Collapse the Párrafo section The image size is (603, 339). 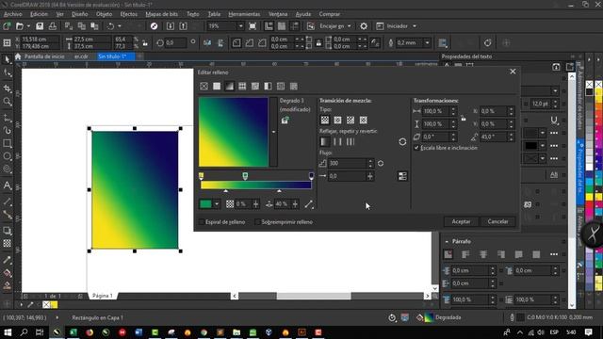pos(447,241)
